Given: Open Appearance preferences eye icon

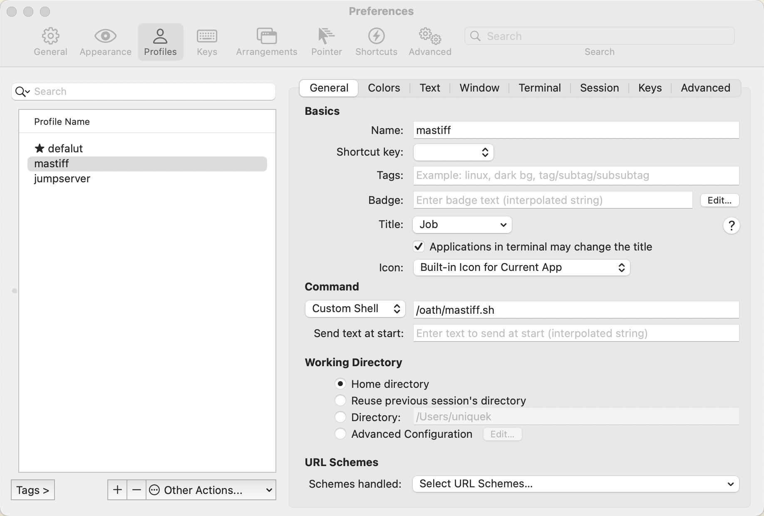Looking at the screenshot, I should point(105,37).
